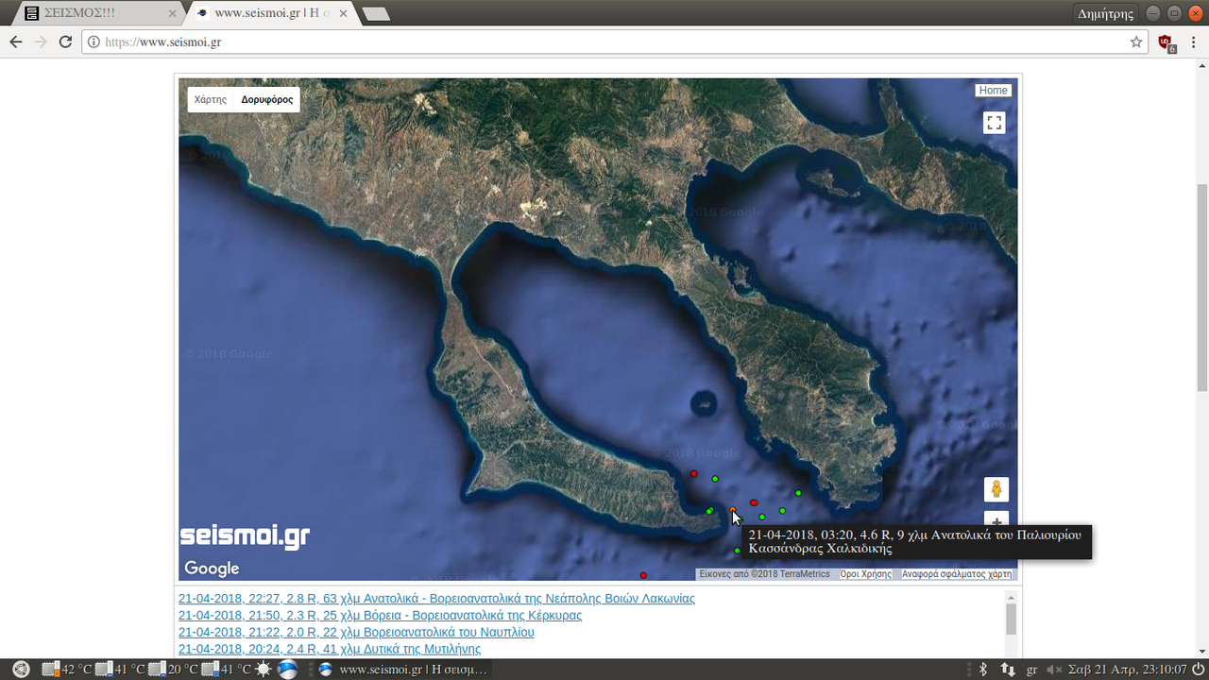The height and width of the screenshot is (680, 1209).
Task: Open the Google logo link on the map
Action: pos(212,568)
